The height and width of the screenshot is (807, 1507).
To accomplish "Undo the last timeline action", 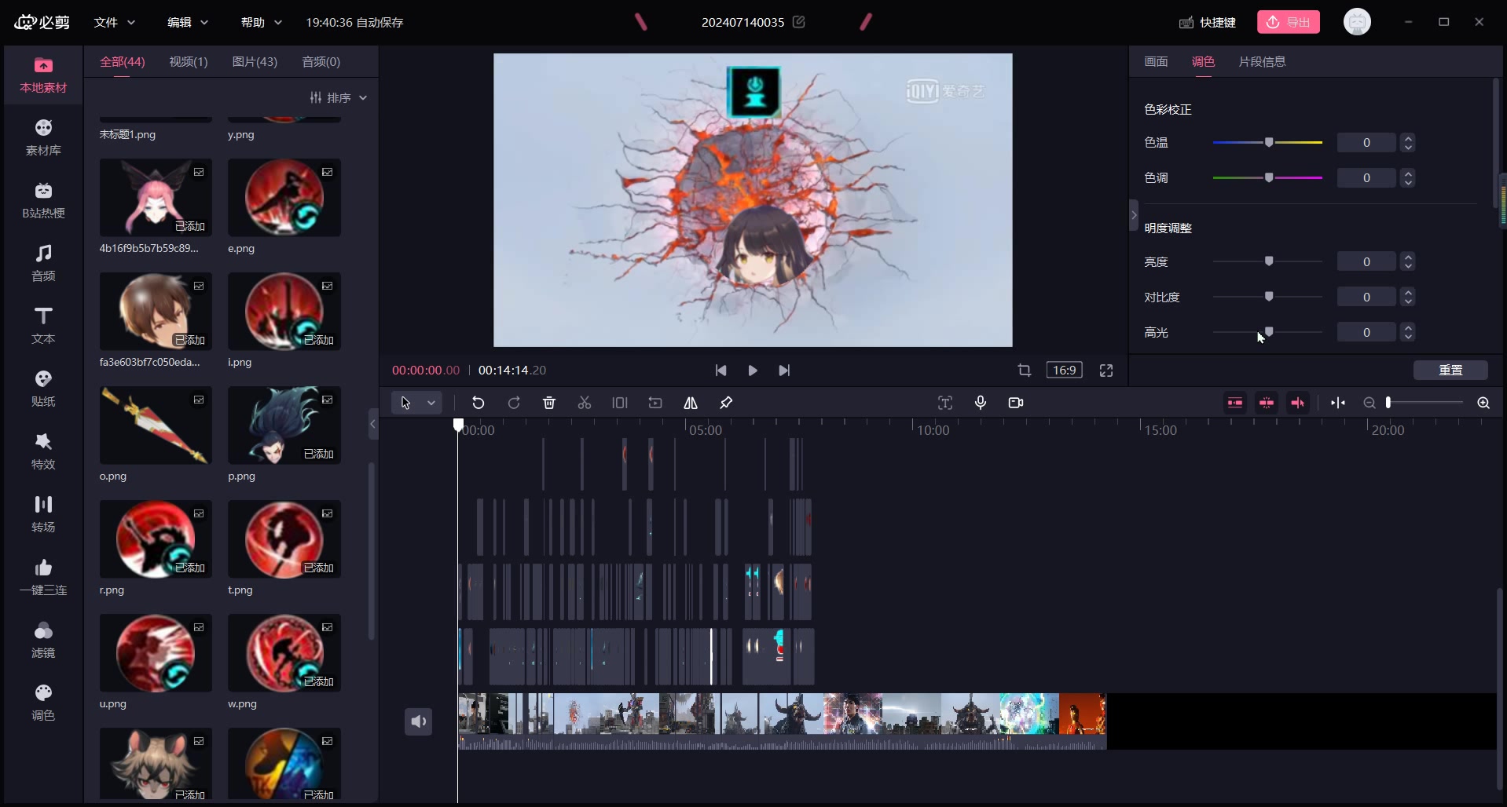I will point(478,403).
